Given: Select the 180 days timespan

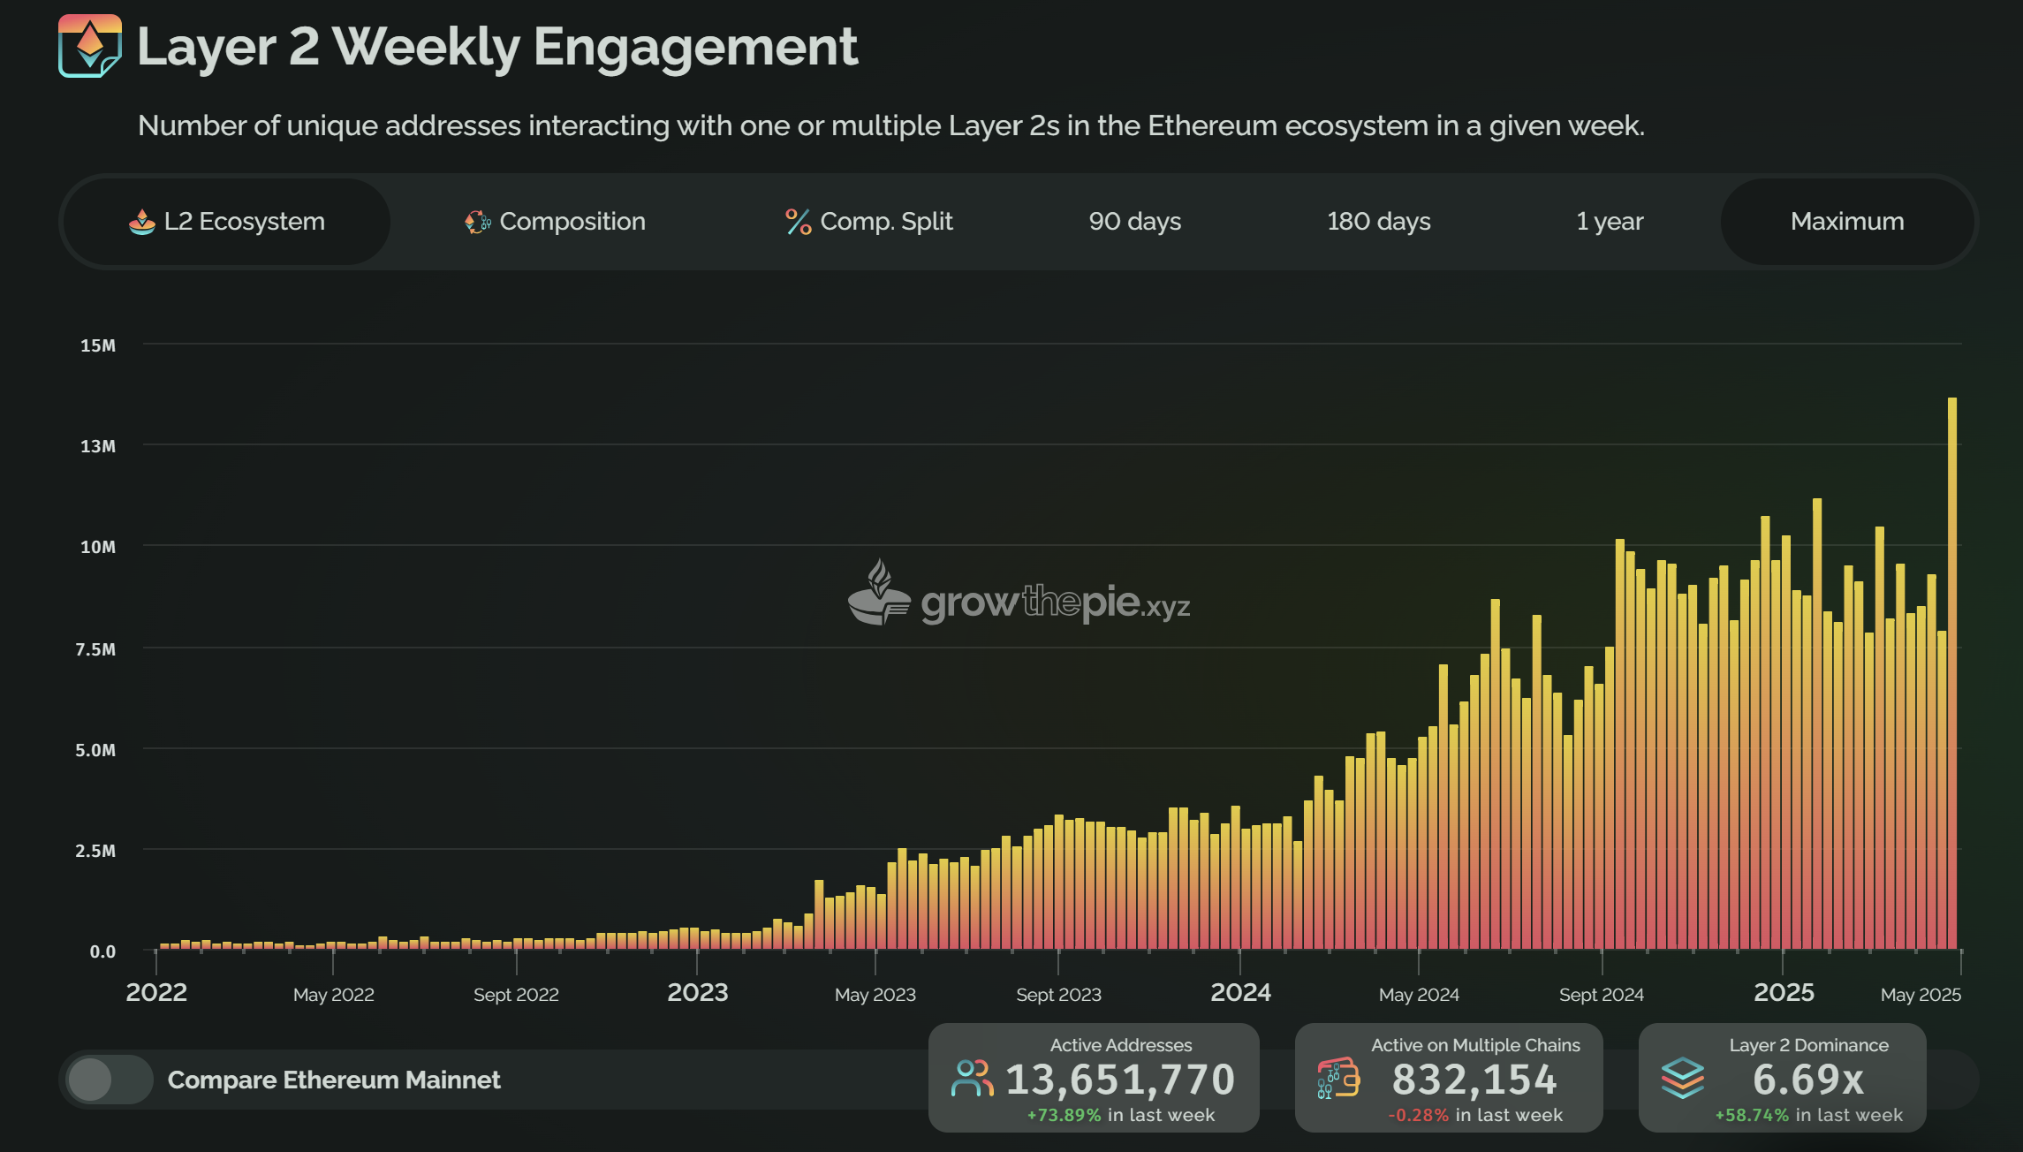Looking at the screenshot, I should point(1378,222).
